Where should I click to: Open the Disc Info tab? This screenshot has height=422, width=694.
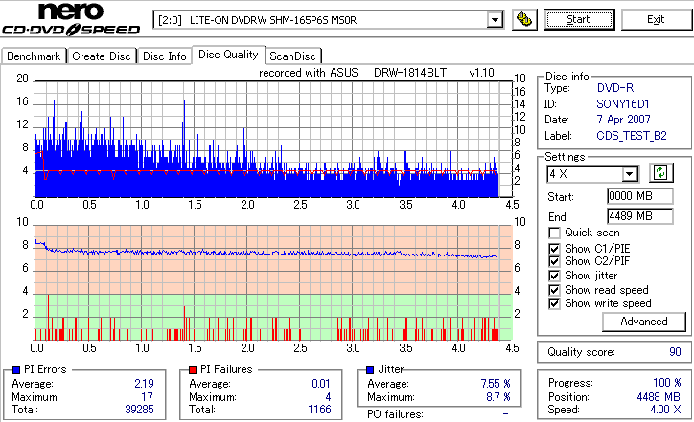165,56
